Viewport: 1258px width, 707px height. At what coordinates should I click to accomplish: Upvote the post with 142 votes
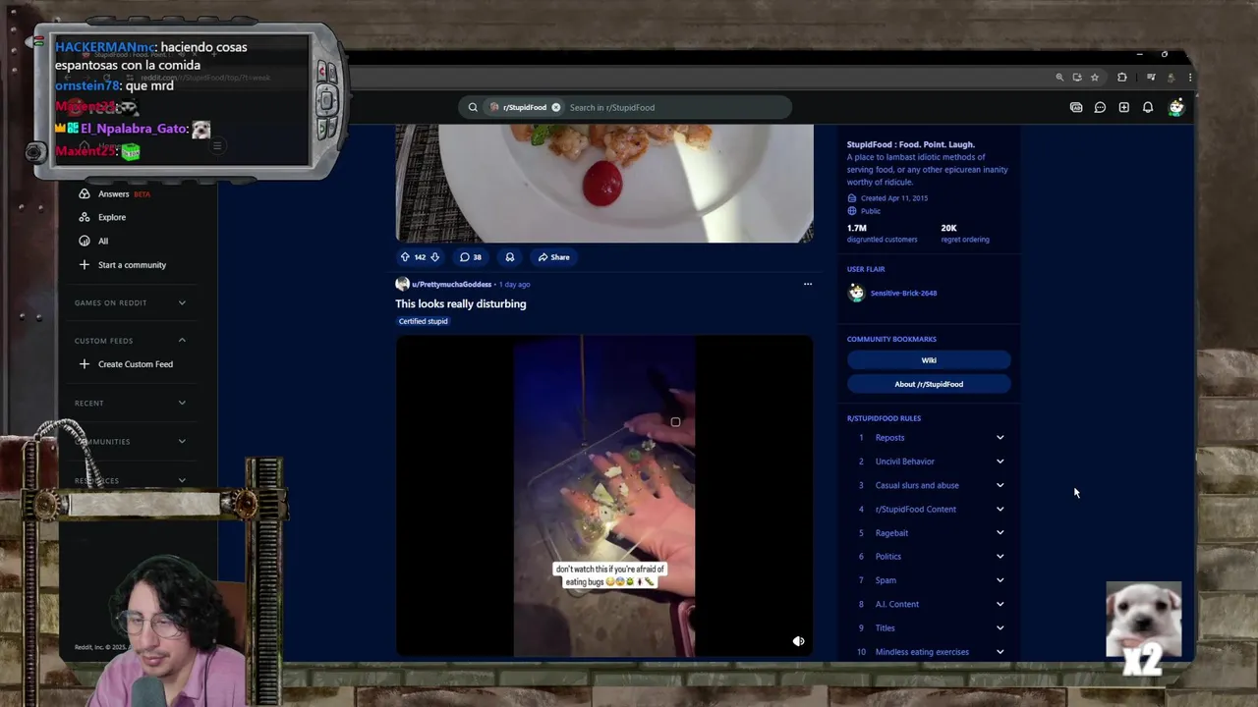[405, 257]
